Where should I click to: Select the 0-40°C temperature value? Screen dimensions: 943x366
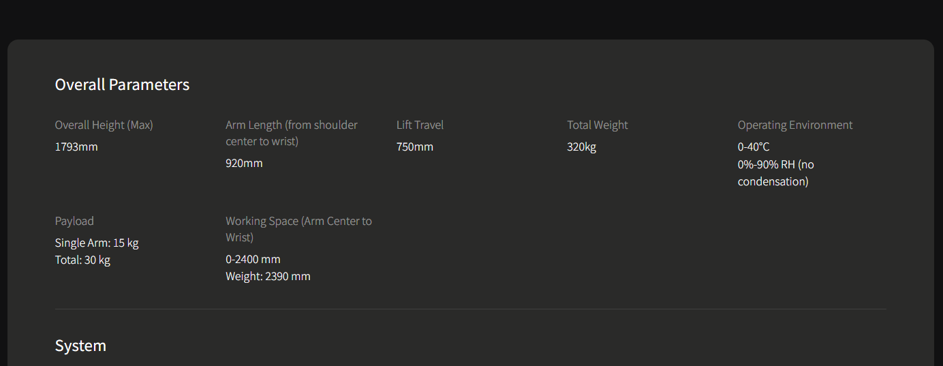click(x=754, y=147)
